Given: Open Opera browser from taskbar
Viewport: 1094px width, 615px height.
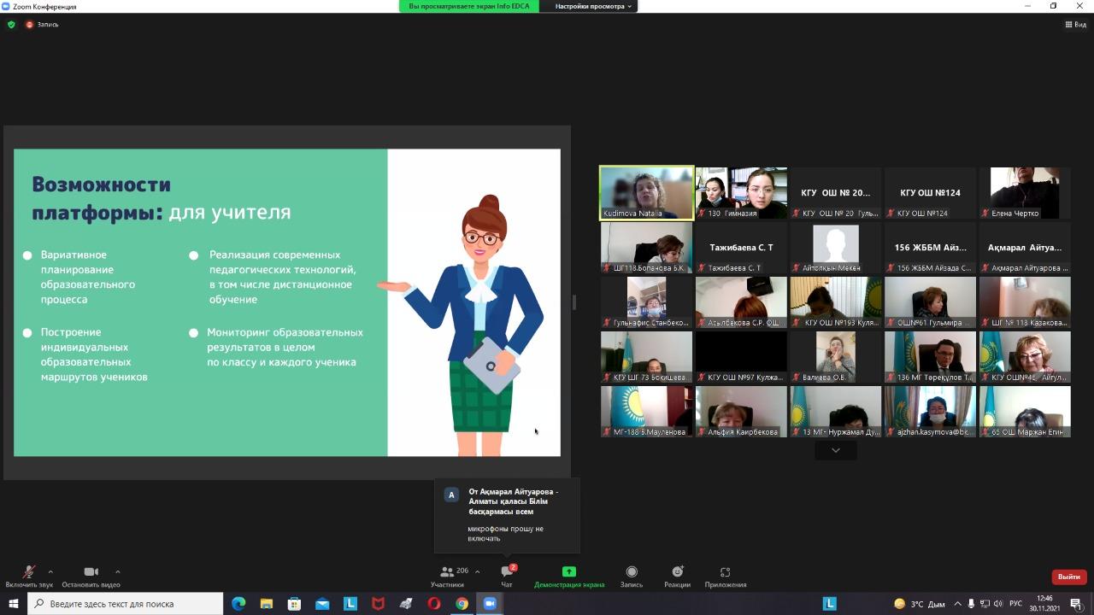Looking at the screenshot, I should tap(434, 604).
